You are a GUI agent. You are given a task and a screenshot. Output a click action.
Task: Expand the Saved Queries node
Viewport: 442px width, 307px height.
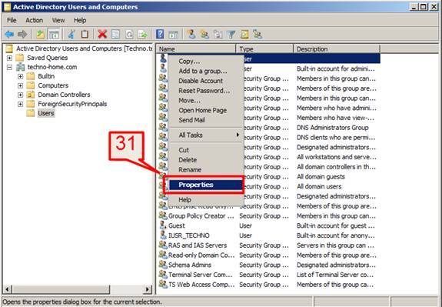[9, 58]
